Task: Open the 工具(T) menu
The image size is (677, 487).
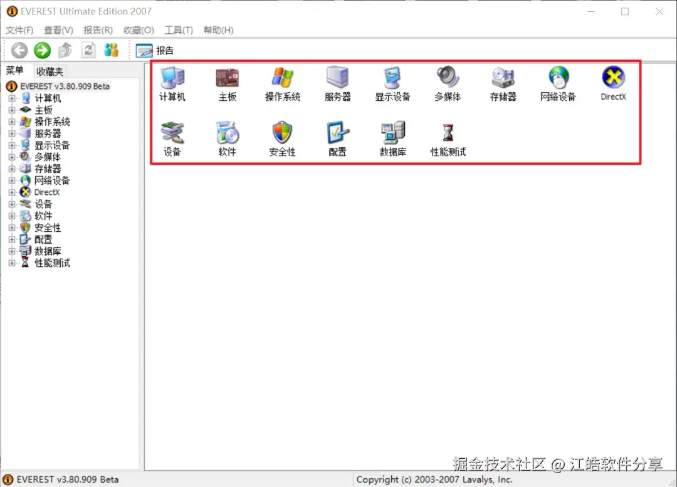Action: (178, 30)
